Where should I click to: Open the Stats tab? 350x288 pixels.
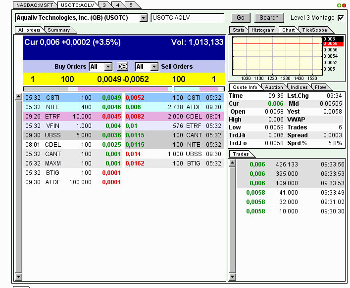point(239,30)
